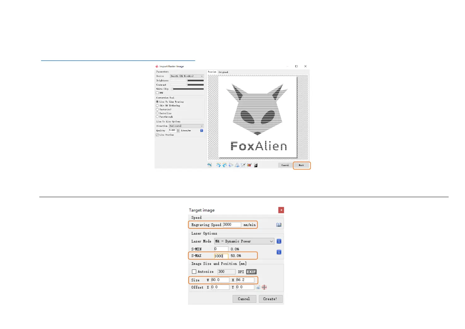Screen dimensions: 465x329
Task: Click the "0.0%" S-MIN percentage text
Action: [235, 249]
